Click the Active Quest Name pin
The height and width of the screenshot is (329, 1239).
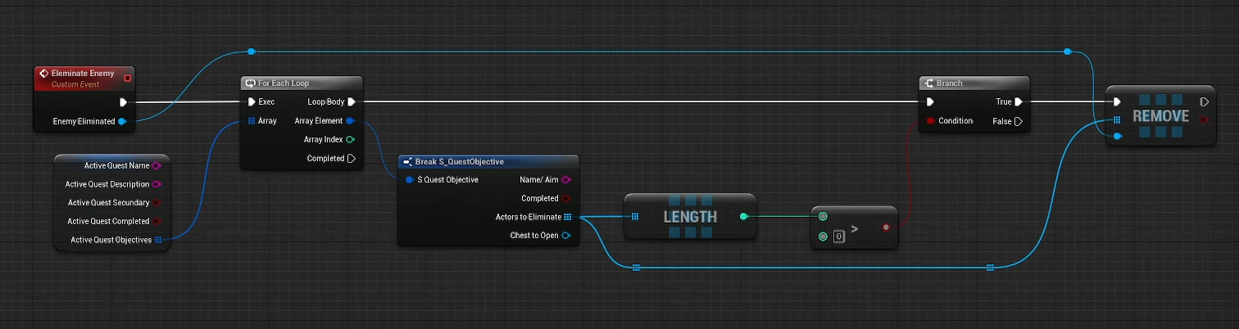(x=157, y=166)
